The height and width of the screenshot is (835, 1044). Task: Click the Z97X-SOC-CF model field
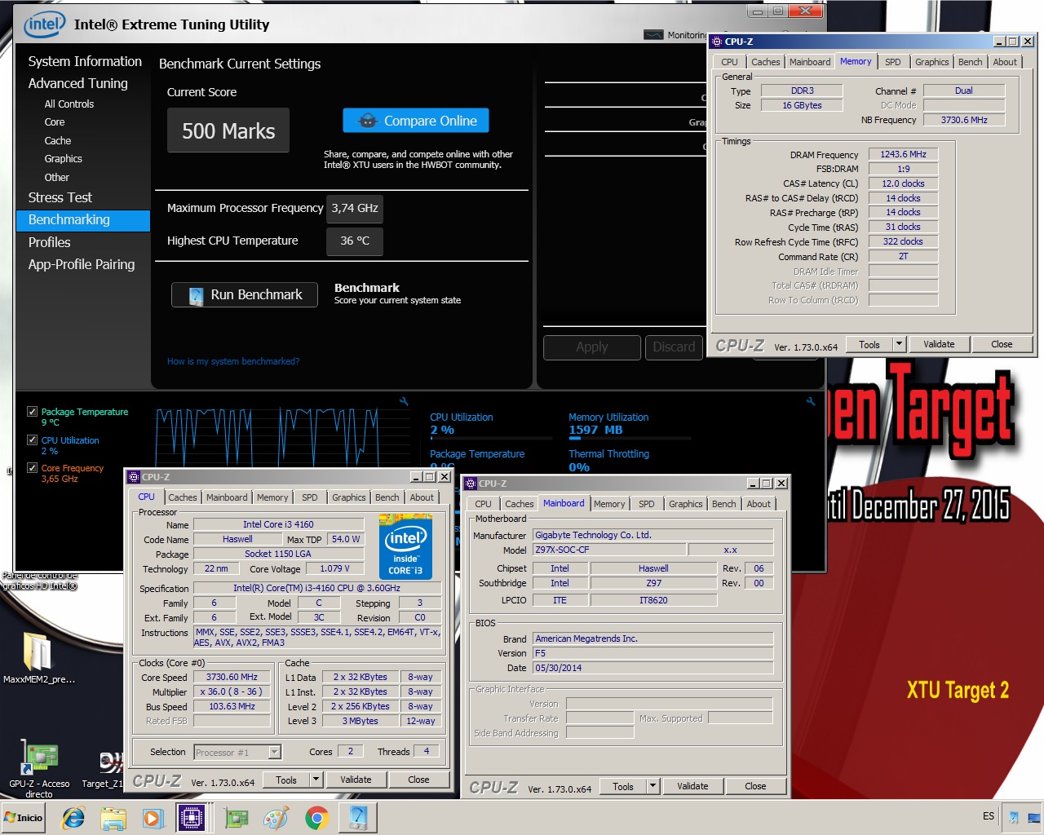[610, 550]
